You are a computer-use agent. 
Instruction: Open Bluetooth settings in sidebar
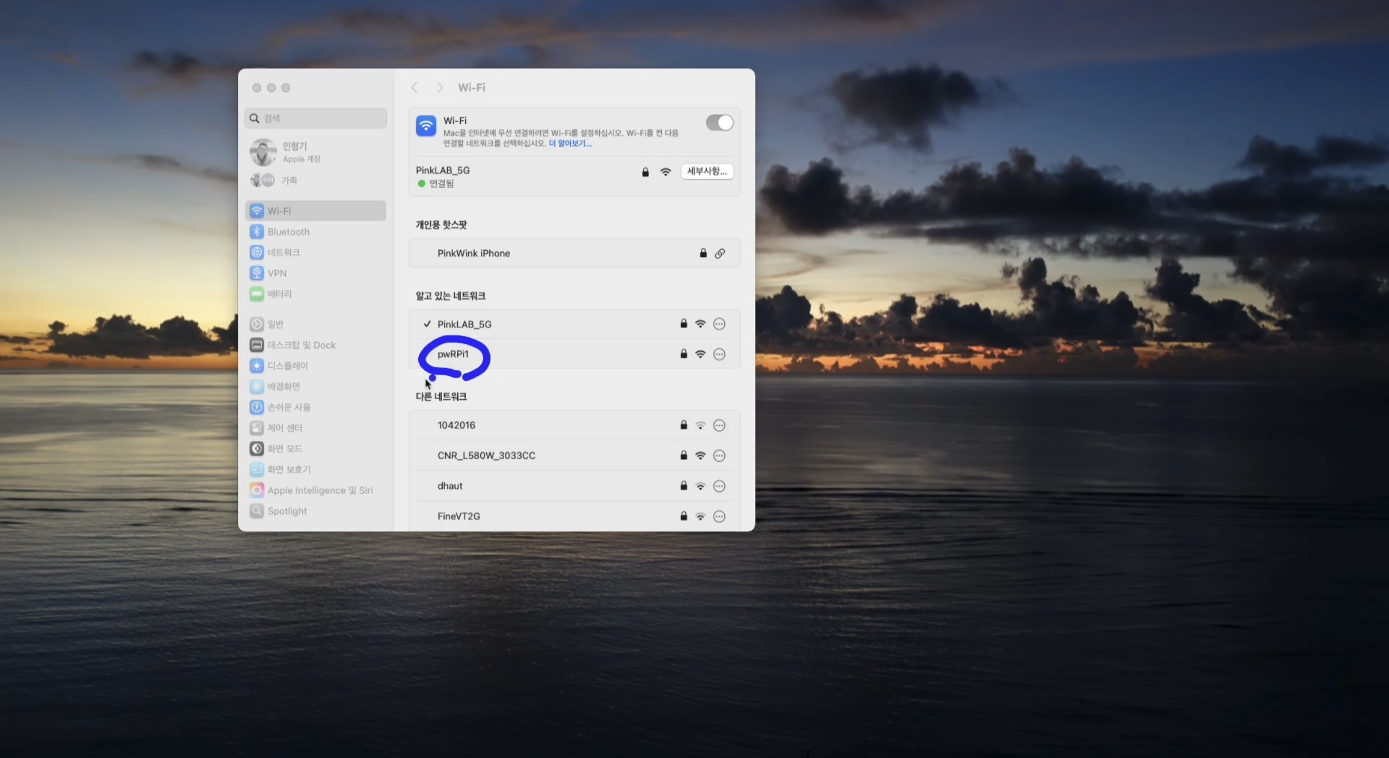click(x=288, y=232)
